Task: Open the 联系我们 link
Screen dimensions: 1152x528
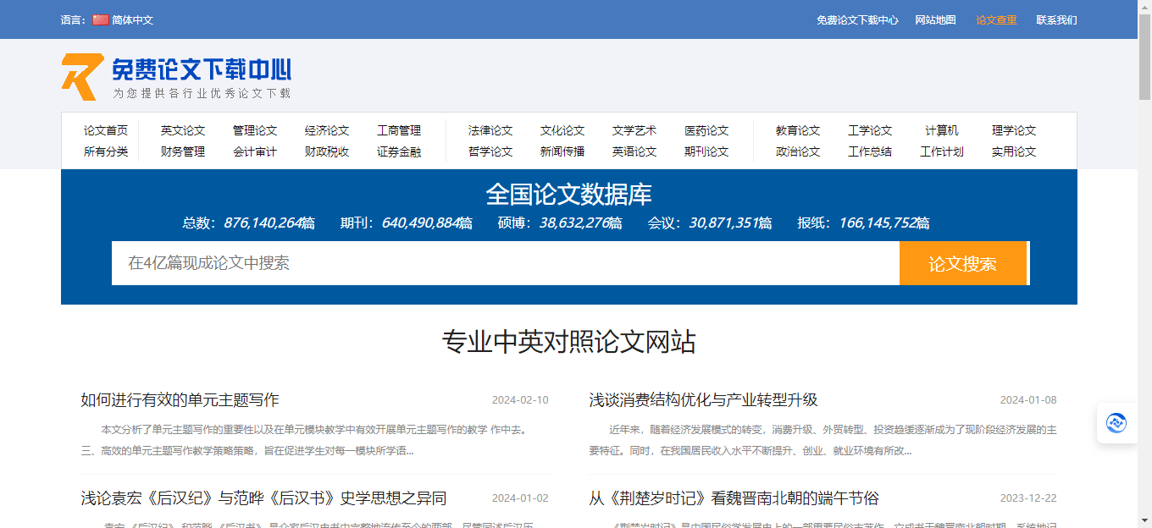Action: coord(1055,19)
